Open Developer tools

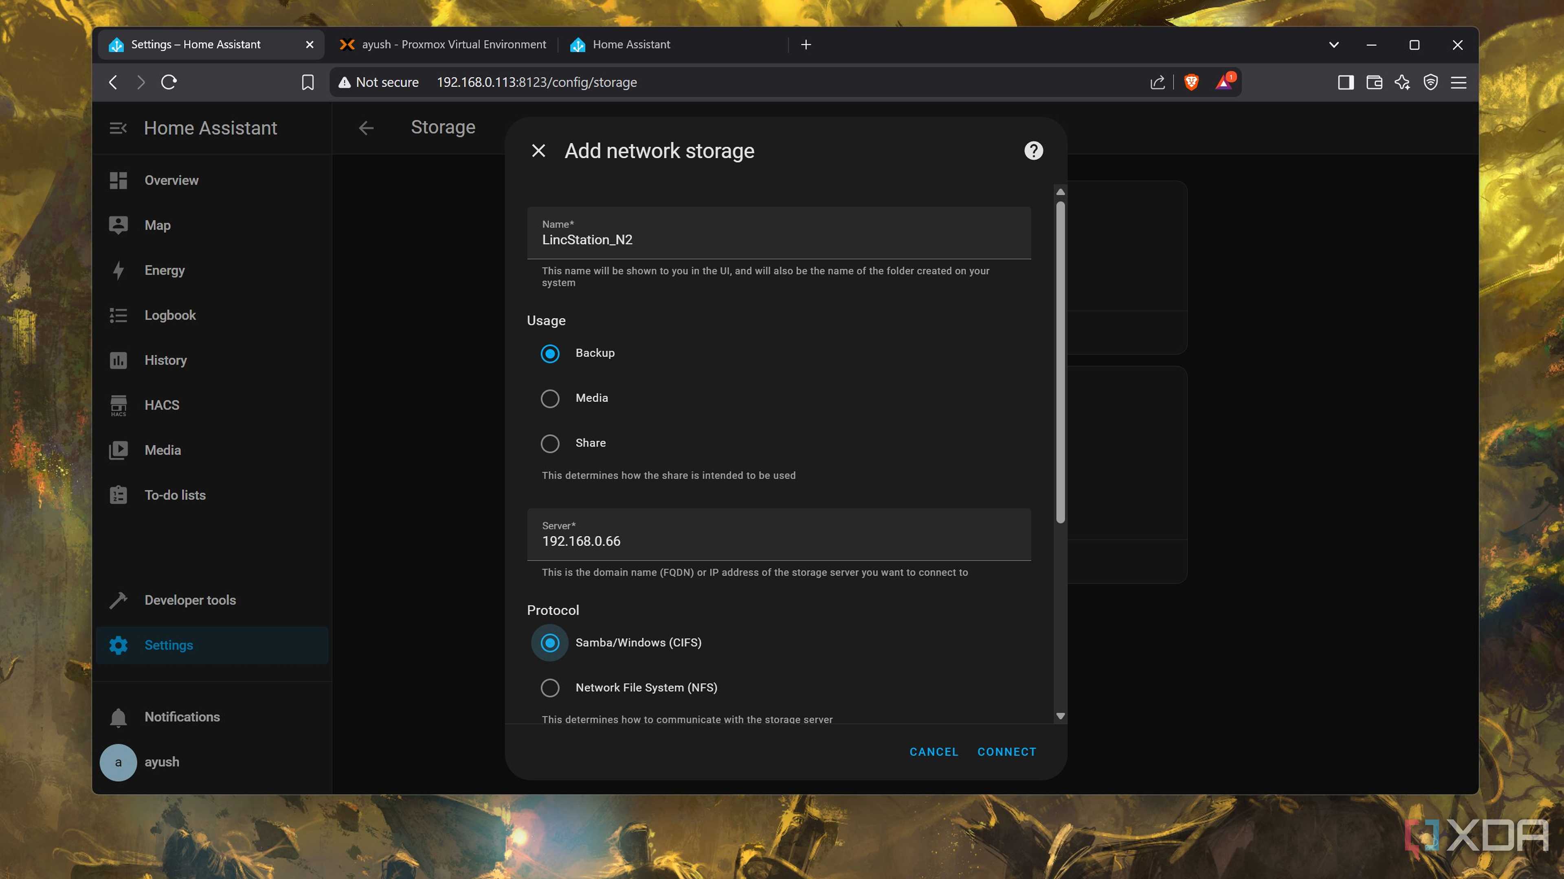pos(212,600)
